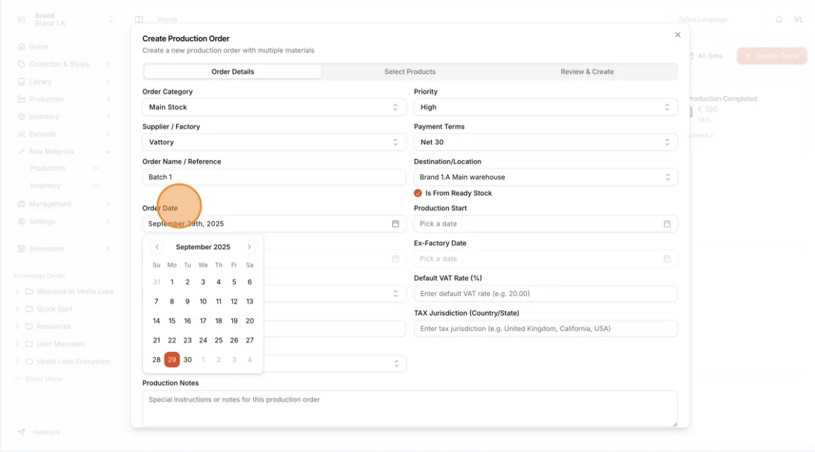Viewport: 815px width, 452px height.
Task: Open Order Date calendar icon
Action: [x=396, y=224]
